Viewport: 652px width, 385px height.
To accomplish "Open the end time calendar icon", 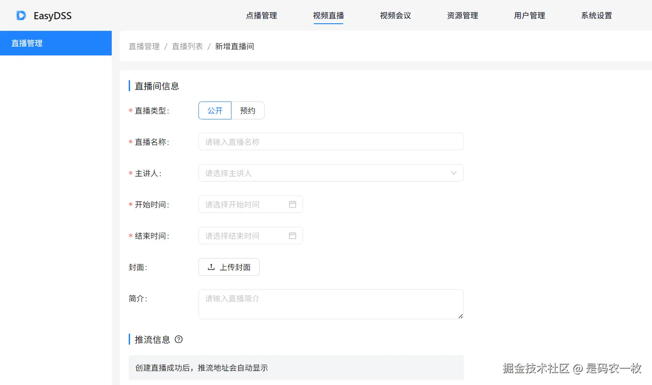I will (293, 236).
